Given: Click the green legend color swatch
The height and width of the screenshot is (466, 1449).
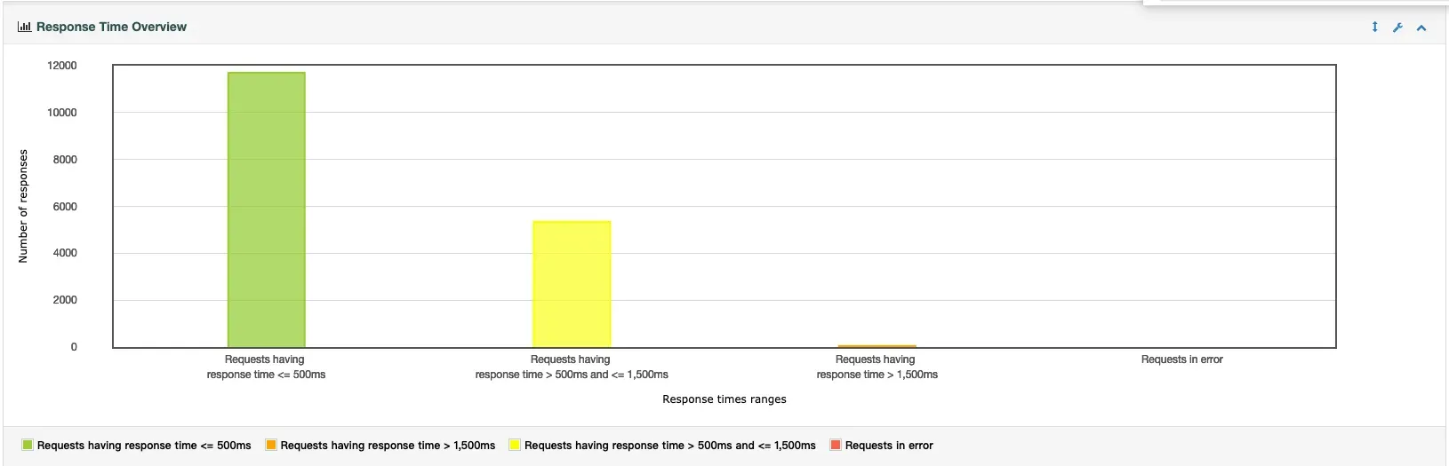Looking at the screenshot, I should (28, 445).
